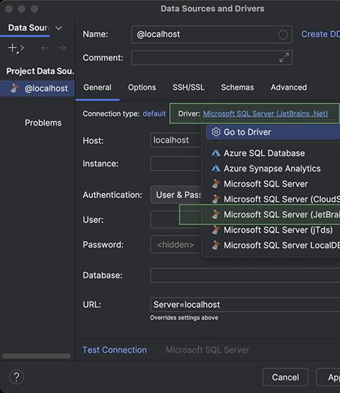Select Microsoft SQL Server (CloudS…) driver

[x=273, y=199]
